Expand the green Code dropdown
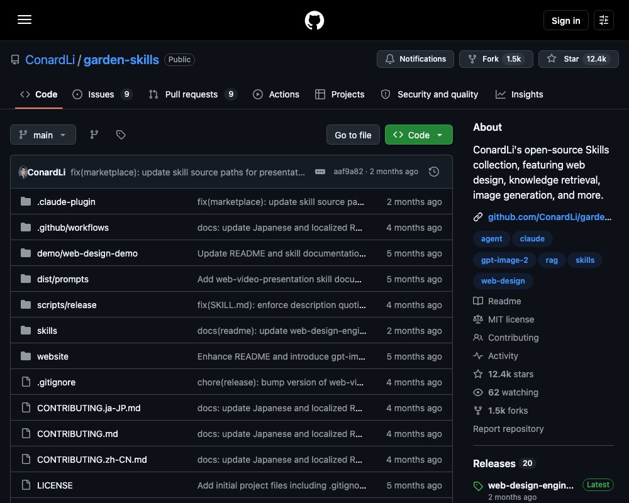629x503 pixels. pos(418,135)
